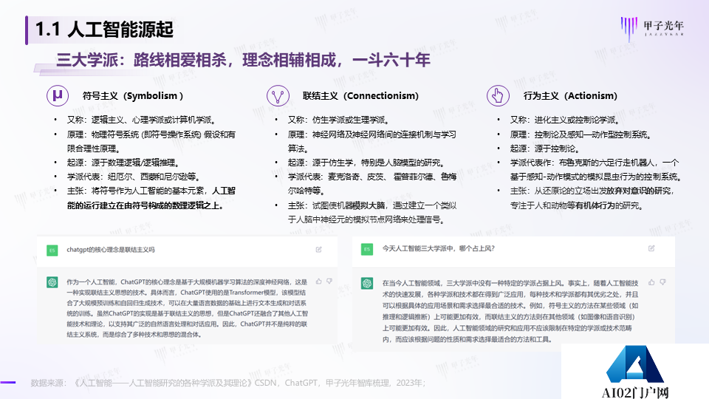Click the text 又称：仿生学派或生理学派
709x399 pixels.
[339, 120]
